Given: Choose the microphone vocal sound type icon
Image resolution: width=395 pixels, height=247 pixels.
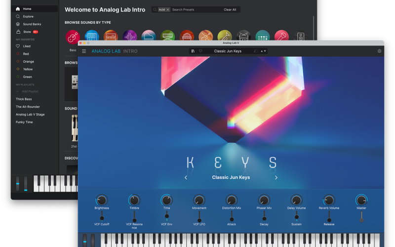Looking at the screenshot, I should [281, 37].
